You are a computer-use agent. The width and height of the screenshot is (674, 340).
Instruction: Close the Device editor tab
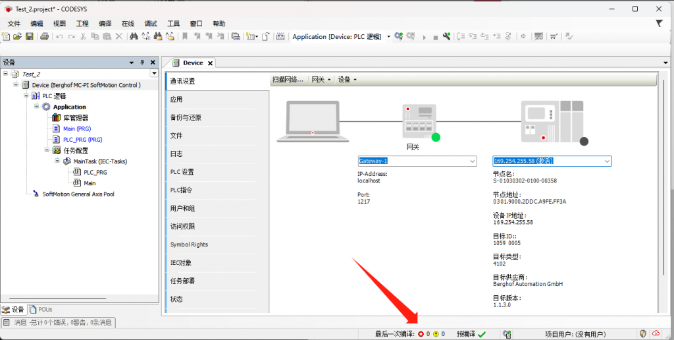210,63
